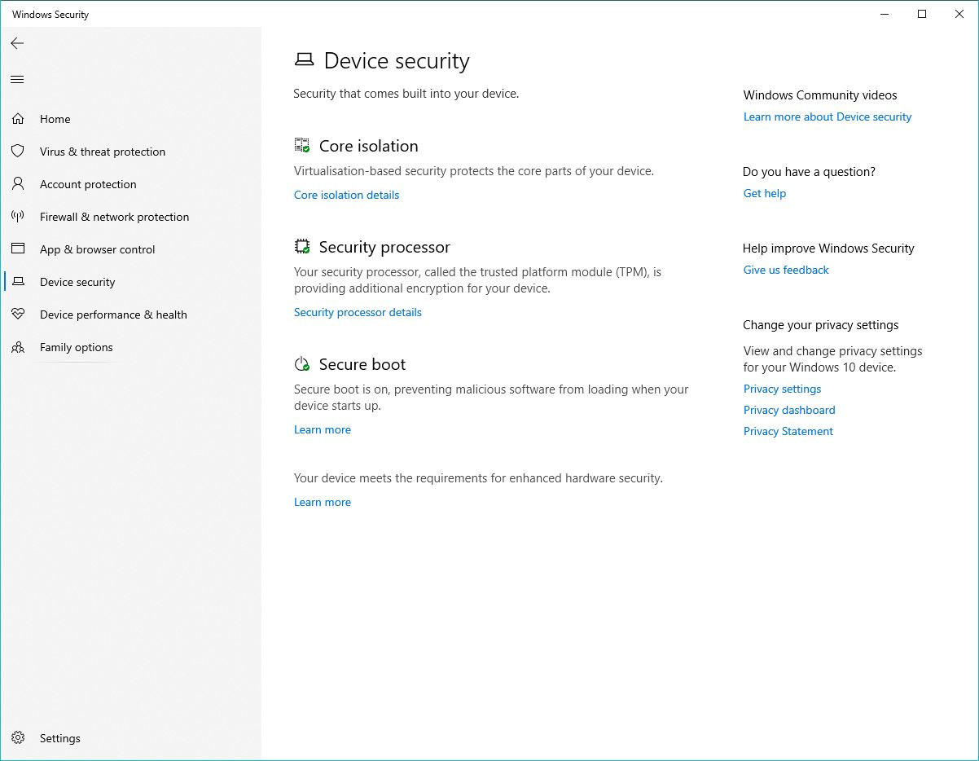Click the Windows Security window title
979x761 pixels.
(x=50, y=15)
